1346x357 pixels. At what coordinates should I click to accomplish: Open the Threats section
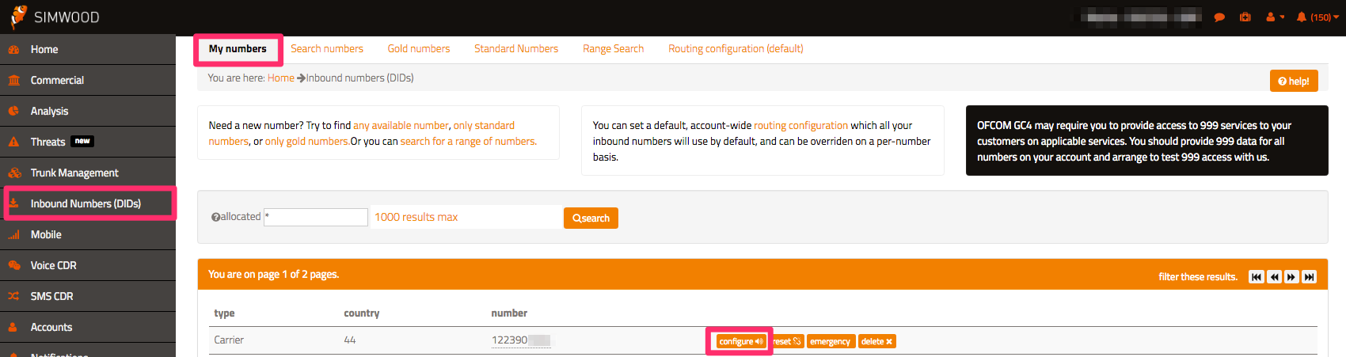click(88, 142)
